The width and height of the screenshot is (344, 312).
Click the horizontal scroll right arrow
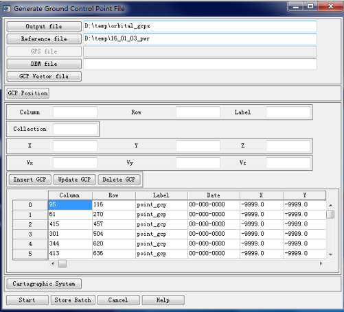coord(321,264)
